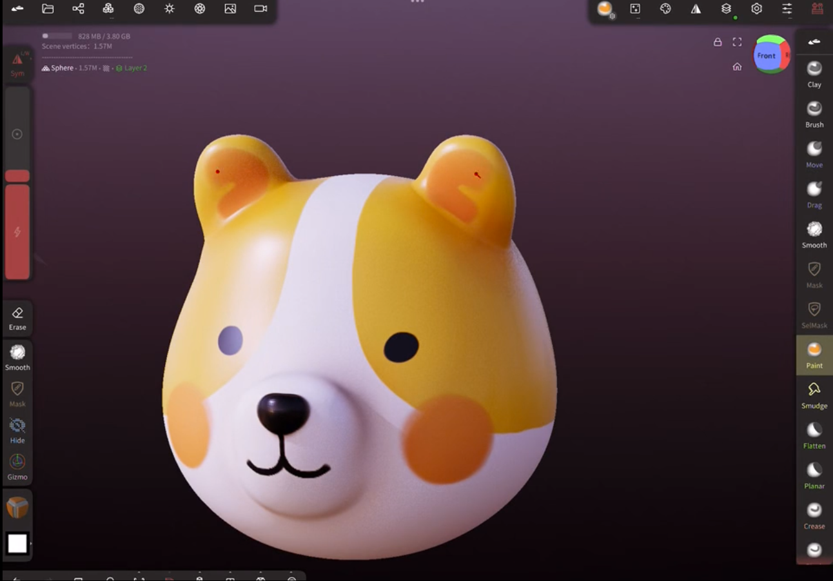Open the Stroke settings menu

(635, 8)
